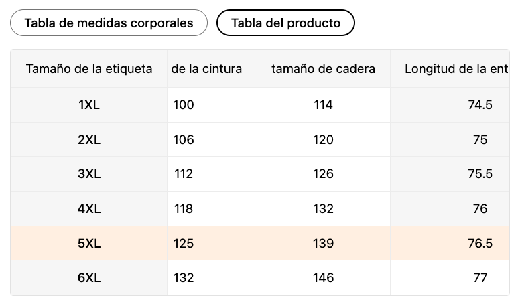516x304 pixels.
Task: Select the 1XL size row
Action: 89,104
